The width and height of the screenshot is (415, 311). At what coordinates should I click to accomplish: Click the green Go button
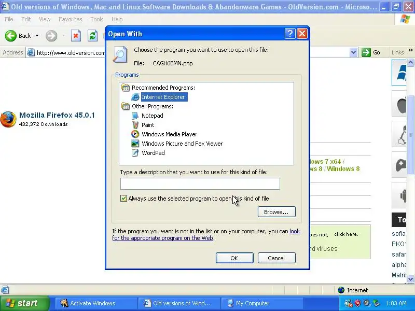(371, 52)
